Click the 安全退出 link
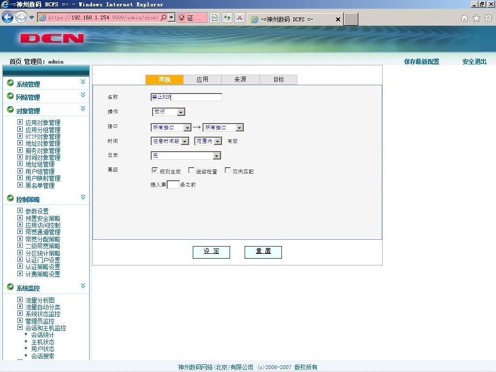The width and height of the screenshot is (496, 372). point(474,62)
